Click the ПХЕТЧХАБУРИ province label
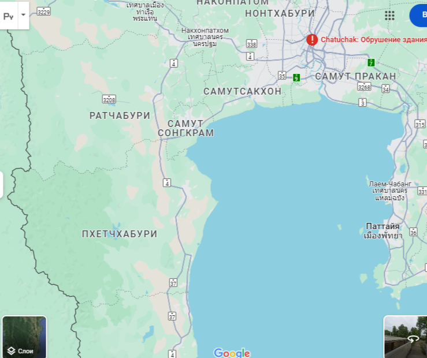Viewport: 427px width, 358px height. pyautogui.click(x=120, y=234)
